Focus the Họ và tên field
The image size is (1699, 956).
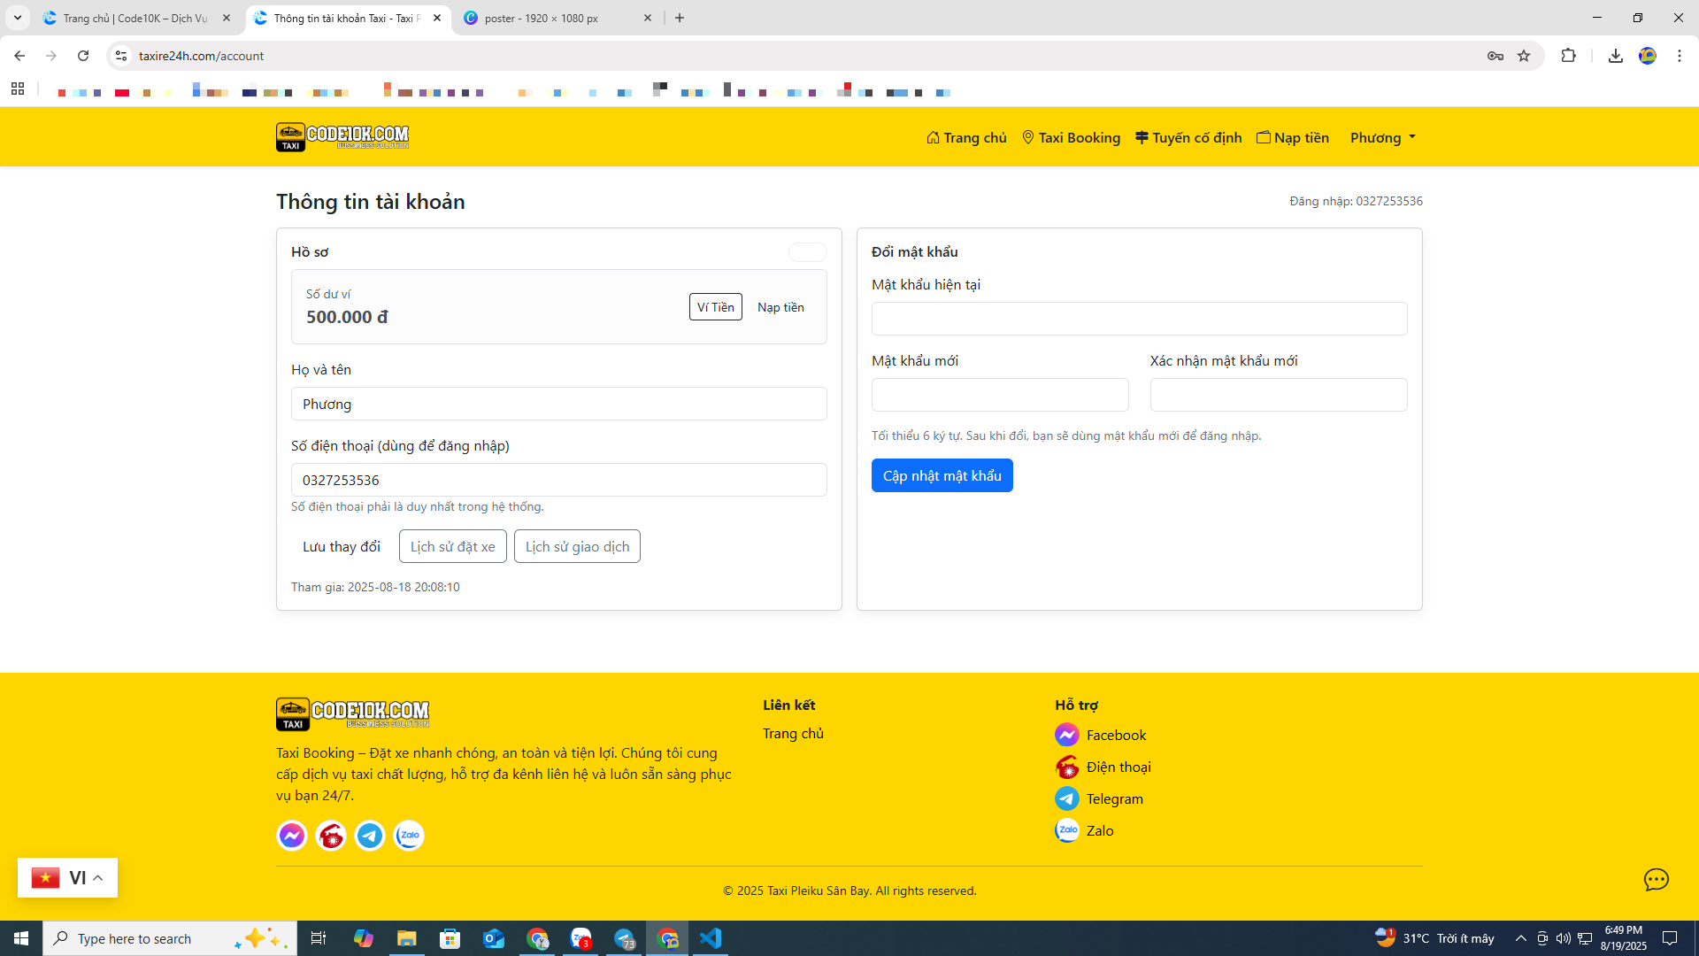coord(559,404)
